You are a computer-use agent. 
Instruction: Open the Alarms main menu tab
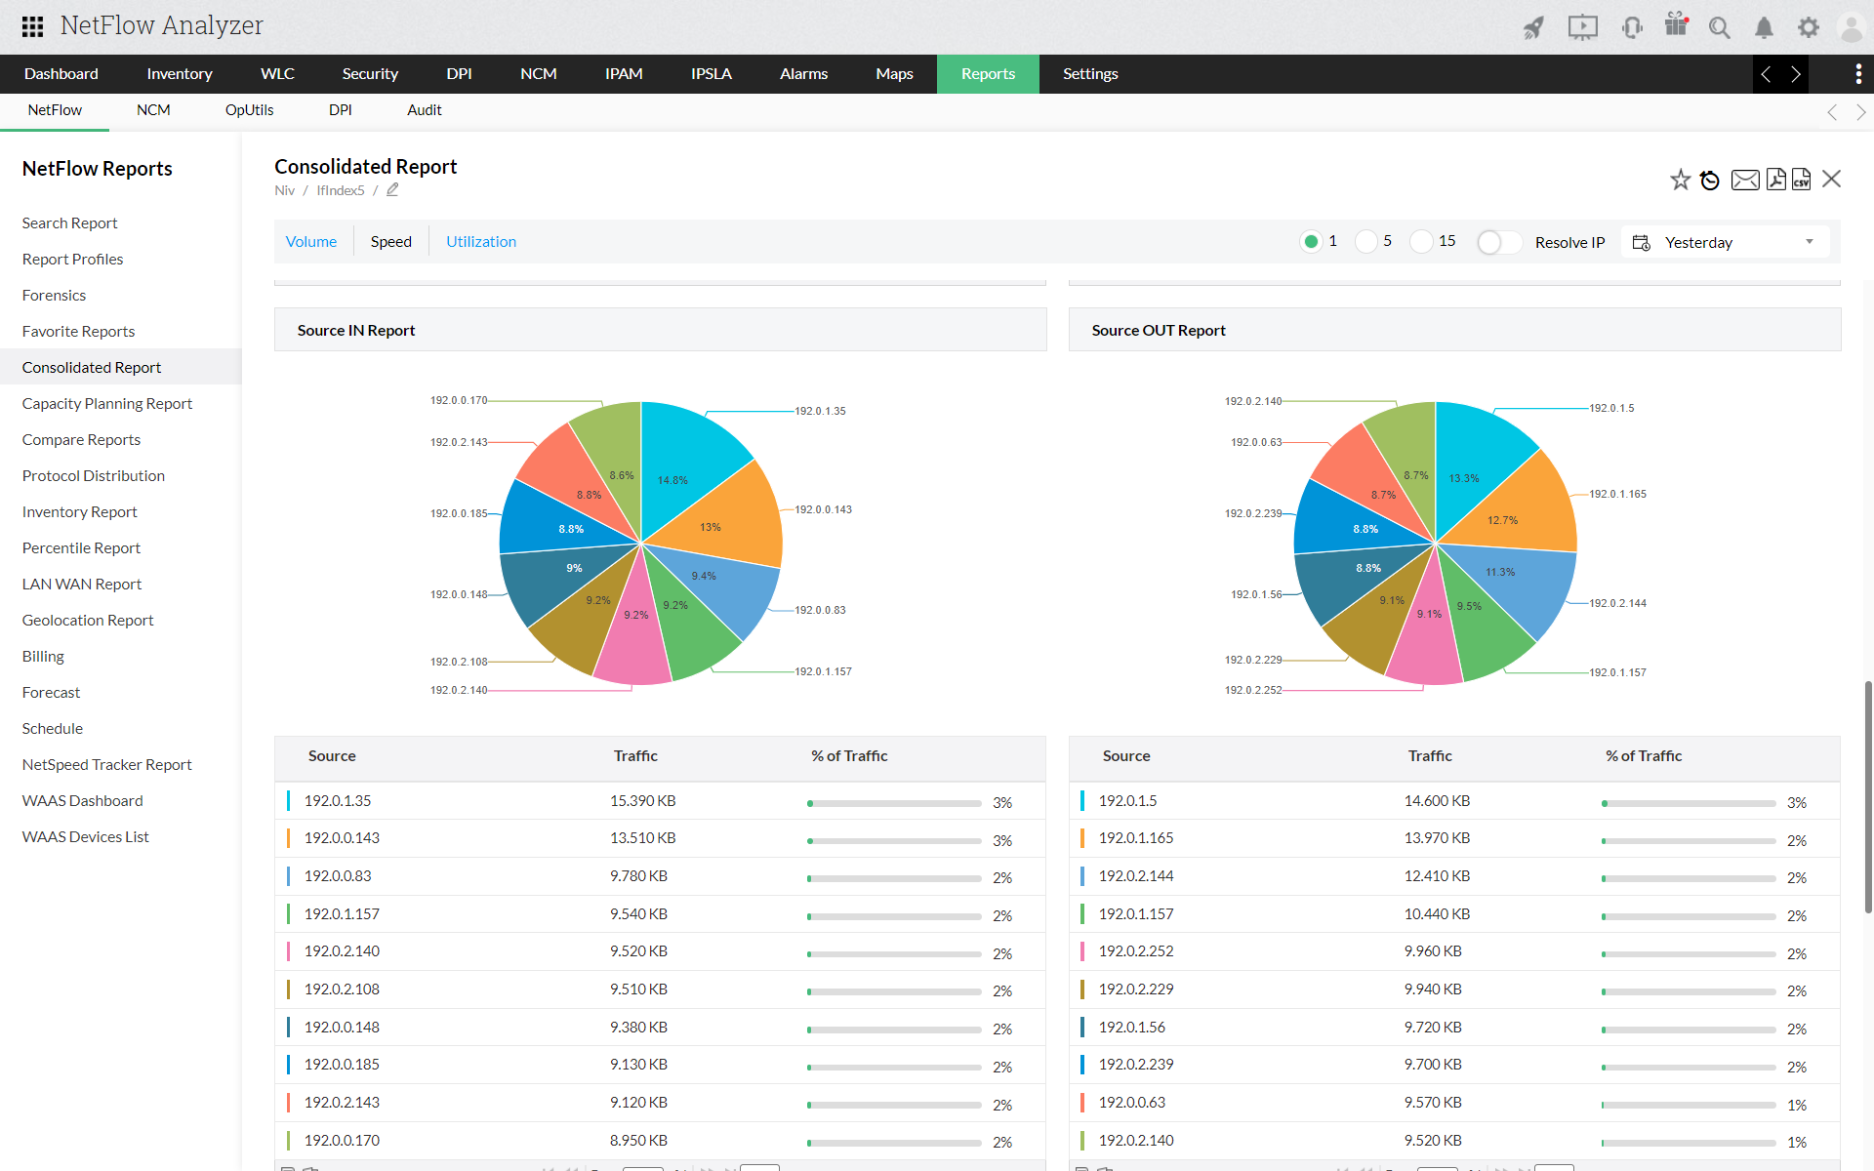click(x=803, y=74)
